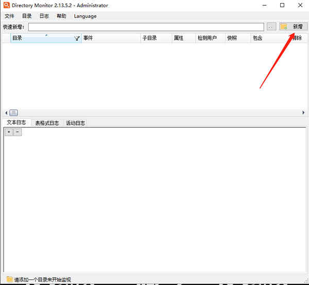This screenshot has width=309, height=285.
Task: Switch to the 表格式日志 tab
Action: click(x=47, y=123)
